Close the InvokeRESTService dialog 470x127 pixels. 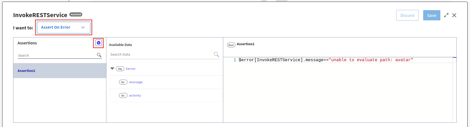(x=454, y=15)
